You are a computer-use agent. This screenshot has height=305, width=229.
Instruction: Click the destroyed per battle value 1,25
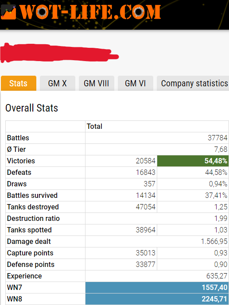click(x=221, y=207)
